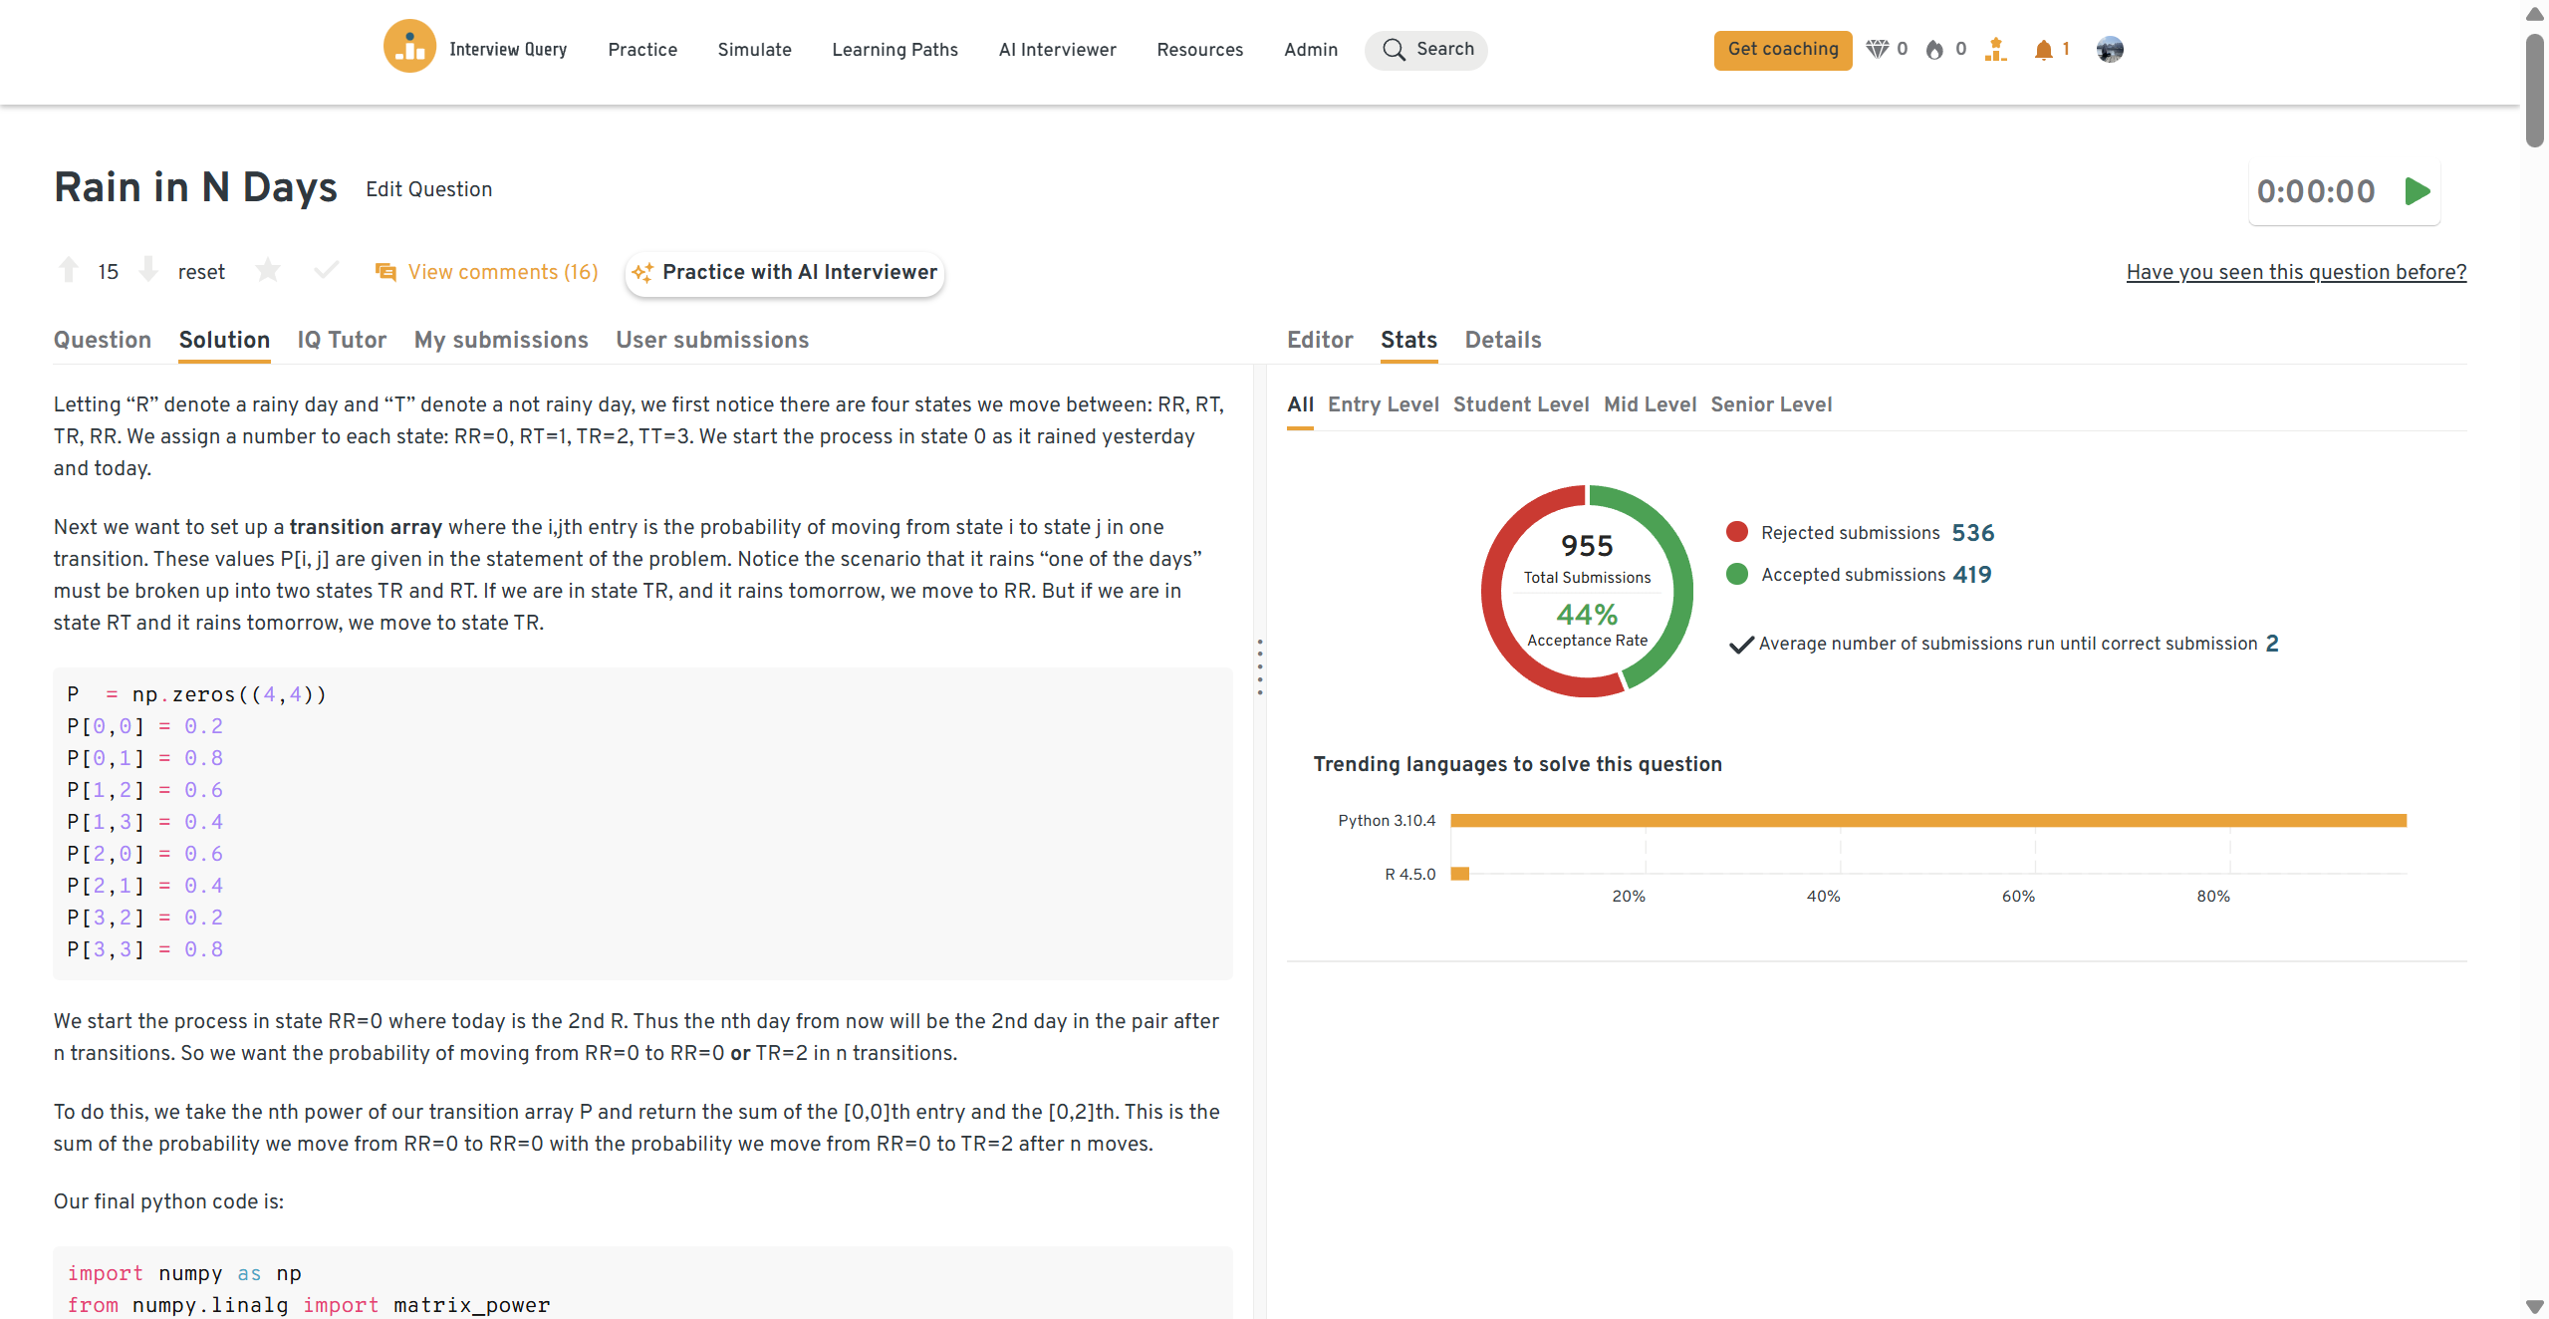Click the Get coaching button
2549x1319 pixels.
tap(1782, 50)
